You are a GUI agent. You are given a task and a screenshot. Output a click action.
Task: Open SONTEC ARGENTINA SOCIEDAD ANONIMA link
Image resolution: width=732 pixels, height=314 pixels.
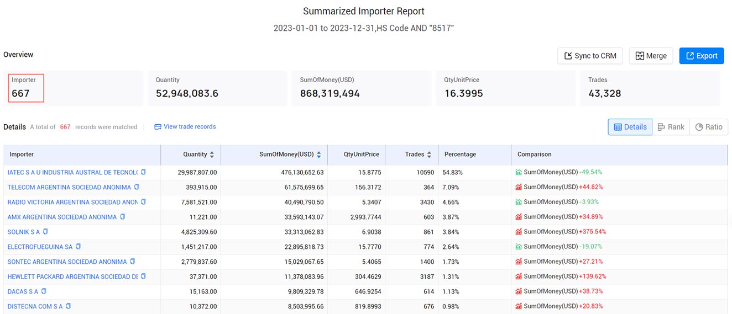point(67,262)
